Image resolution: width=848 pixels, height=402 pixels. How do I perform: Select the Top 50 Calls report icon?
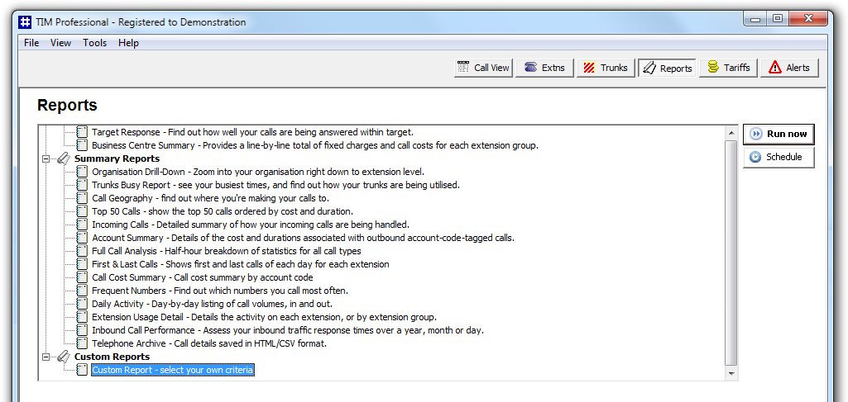click(82, 211)
